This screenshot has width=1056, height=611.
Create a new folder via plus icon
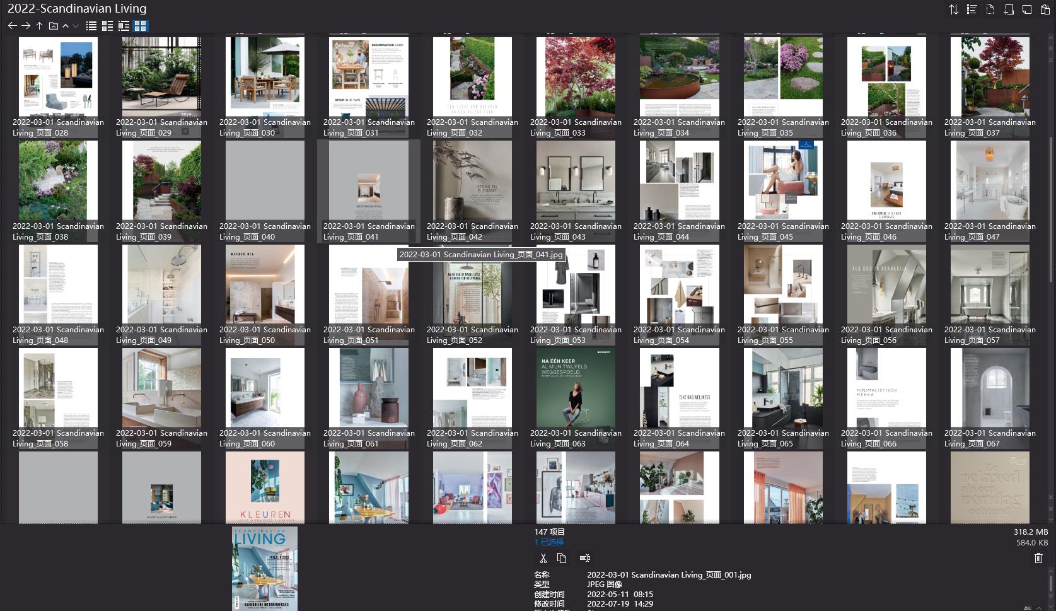point(1009,9)
